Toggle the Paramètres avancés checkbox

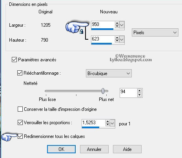[x=14, y=59]
